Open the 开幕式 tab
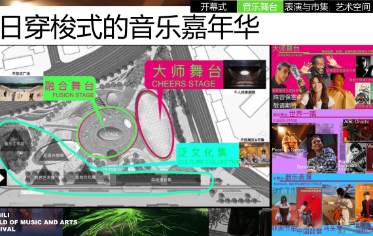The image size is (373, 236). pos(213,7)
